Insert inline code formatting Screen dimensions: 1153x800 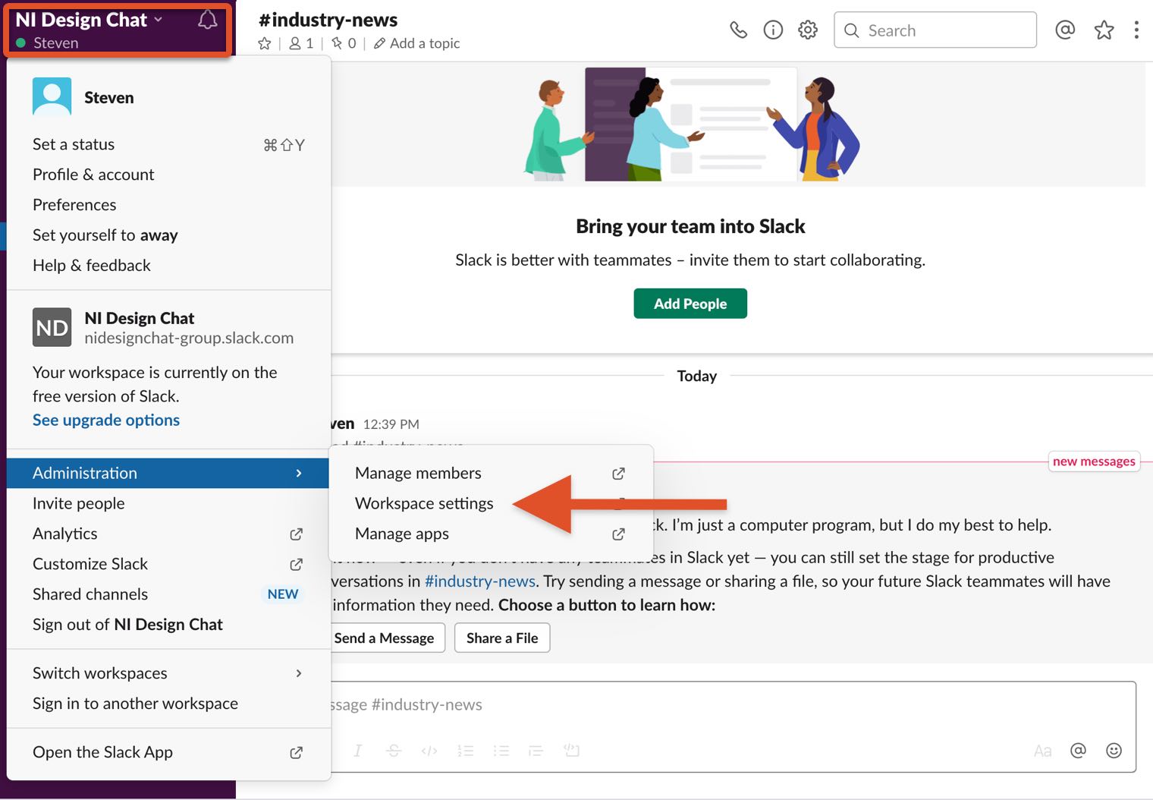tap(429, 751)
